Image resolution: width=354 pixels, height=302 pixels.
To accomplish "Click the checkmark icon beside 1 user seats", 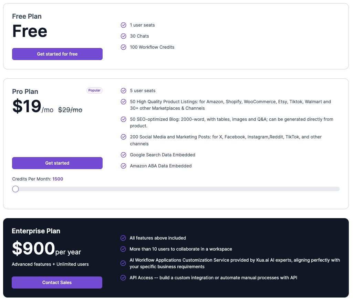I will [123, 25].
